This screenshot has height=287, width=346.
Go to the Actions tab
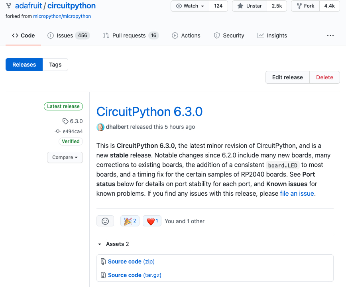click(x=186, y=35)
